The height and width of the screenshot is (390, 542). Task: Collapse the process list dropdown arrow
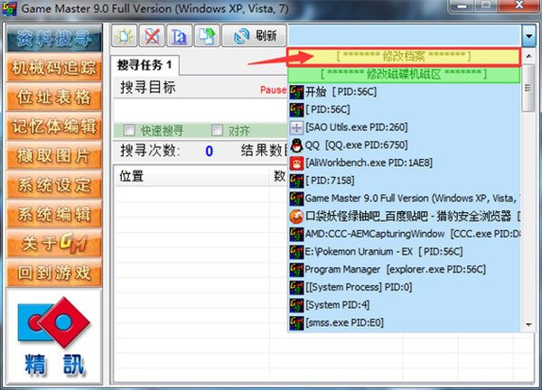click(x=528, y=36)
